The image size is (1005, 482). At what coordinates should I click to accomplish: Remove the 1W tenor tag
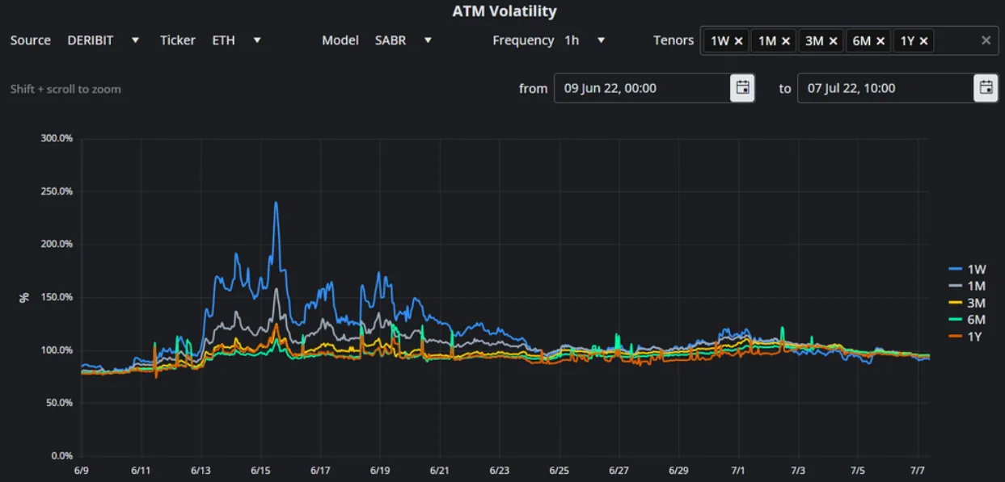(x=739, y=40)
